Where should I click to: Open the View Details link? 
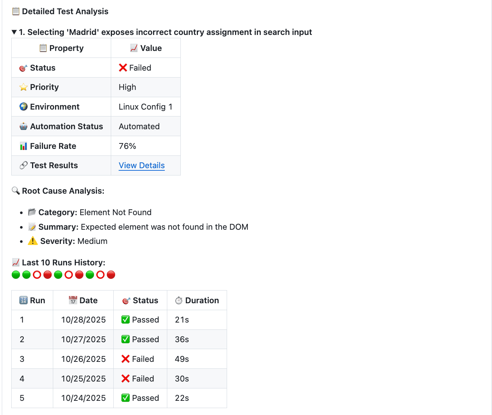point(141,165)
